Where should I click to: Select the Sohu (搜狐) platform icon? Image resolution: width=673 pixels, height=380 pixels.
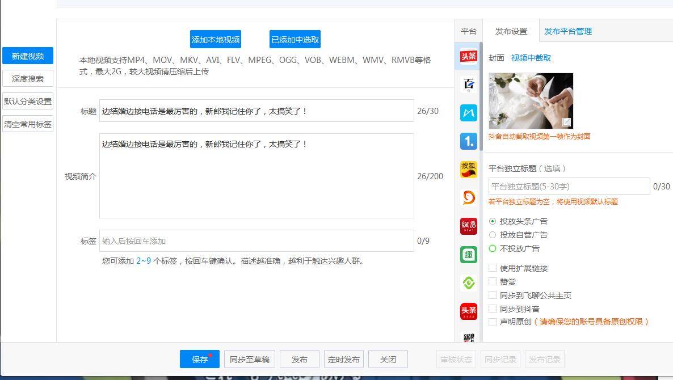(468, 169)
